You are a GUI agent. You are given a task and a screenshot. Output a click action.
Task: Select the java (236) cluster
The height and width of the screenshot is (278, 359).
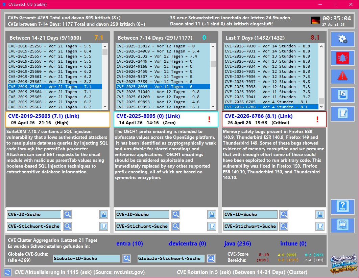[238, 243]
